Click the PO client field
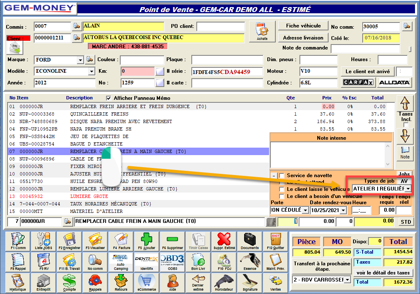 point(221,26)
